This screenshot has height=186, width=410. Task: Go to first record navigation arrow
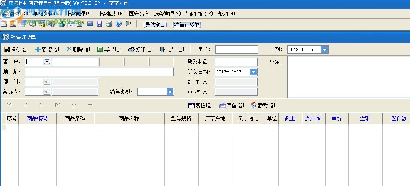(9, 105)
